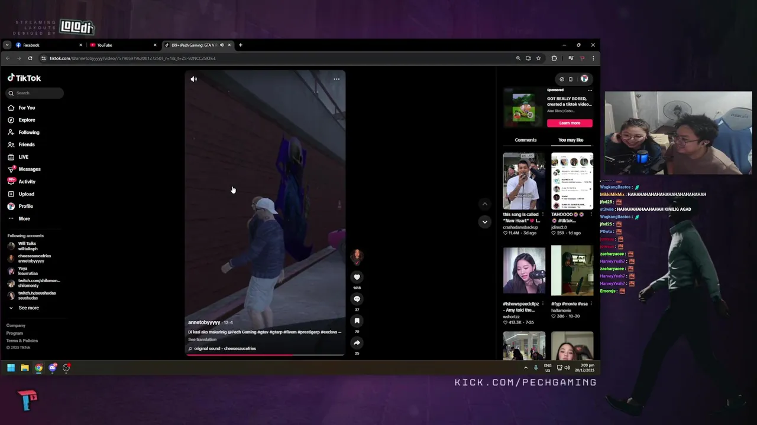The image size is (757, 425).
Task: Open annetobyyyyy username on video
Action: [x=204, y=323]
